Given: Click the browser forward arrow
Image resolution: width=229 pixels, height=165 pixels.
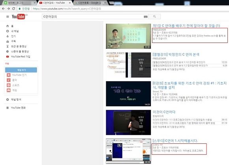Looking at the screenshot, I should (x=8, y=9).
